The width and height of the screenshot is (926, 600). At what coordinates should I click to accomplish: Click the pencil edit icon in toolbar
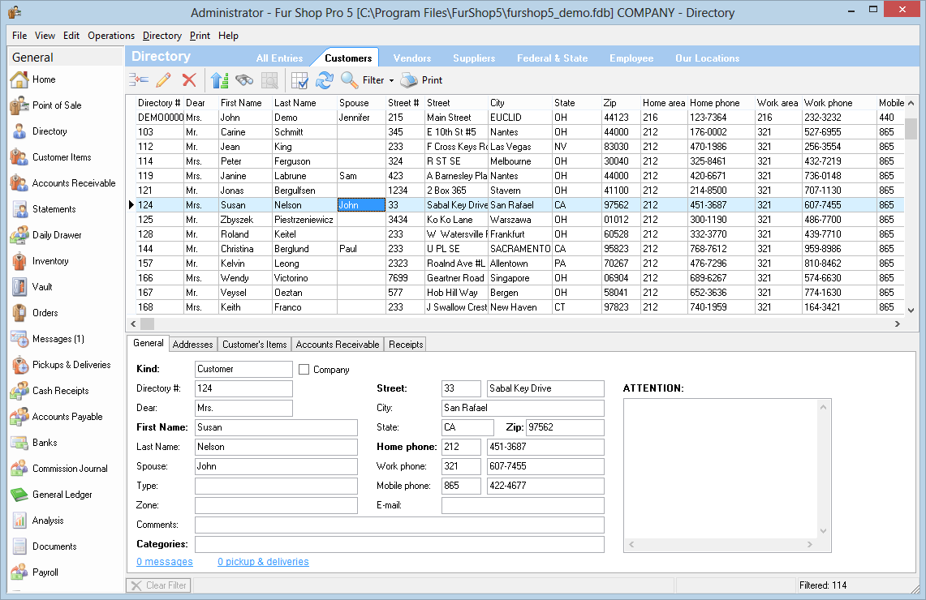pyautogui.click(x=164, y=80)
